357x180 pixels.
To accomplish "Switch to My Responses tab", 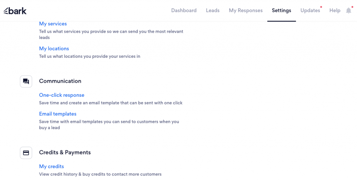I will [x=245, y=10].
